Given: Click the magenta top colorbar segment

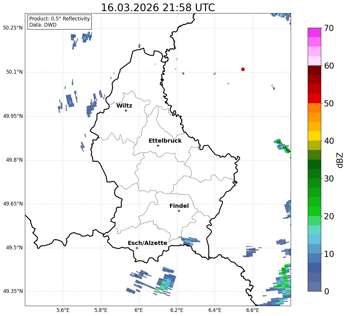Looking at the screenshot, I should point(314,33).
